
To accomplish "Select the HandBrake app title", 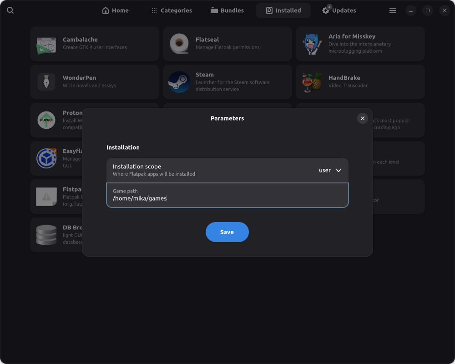I will click(x=344, y=78).
